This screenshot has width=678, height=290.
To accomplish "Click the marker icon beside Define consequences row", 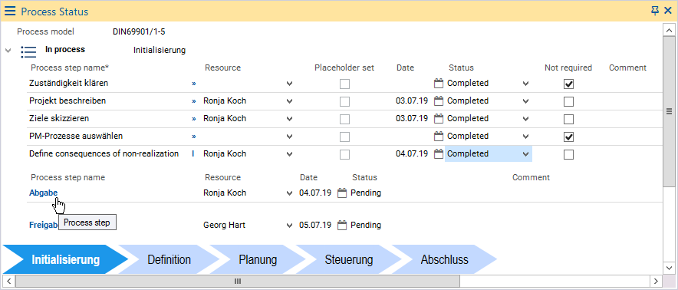I will coord(193,153).
